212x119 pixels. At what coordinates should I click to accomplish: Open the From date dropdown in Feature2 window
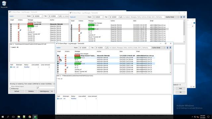click(102, 17)
